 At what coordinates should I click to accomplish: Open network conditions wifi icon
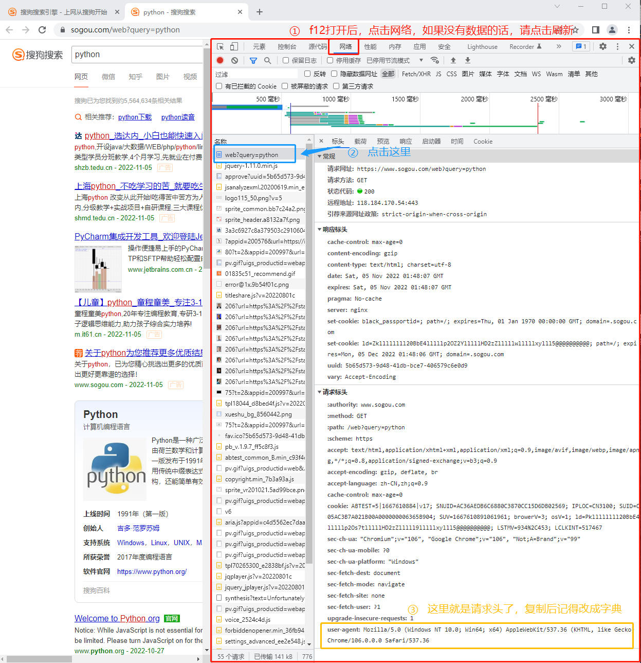[435, 60]
